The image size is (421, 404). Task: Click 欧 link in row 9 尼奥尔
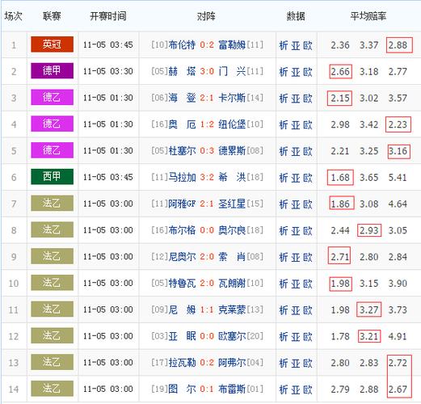pyautogui.click(x=308, y=257)
